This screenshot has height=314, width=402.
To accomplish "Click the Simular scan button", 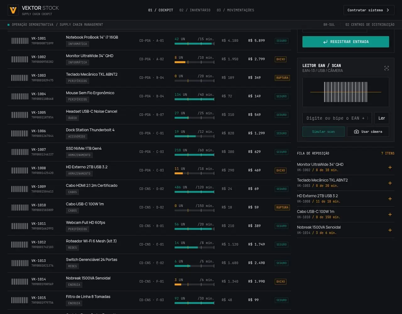I will click(x=323, y=132).
